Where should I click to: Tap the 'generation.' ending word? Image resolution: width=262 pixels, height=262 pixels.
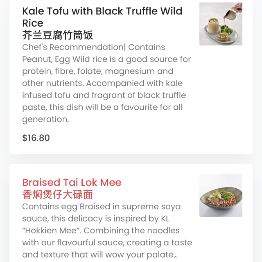click(x=45, y=119)
